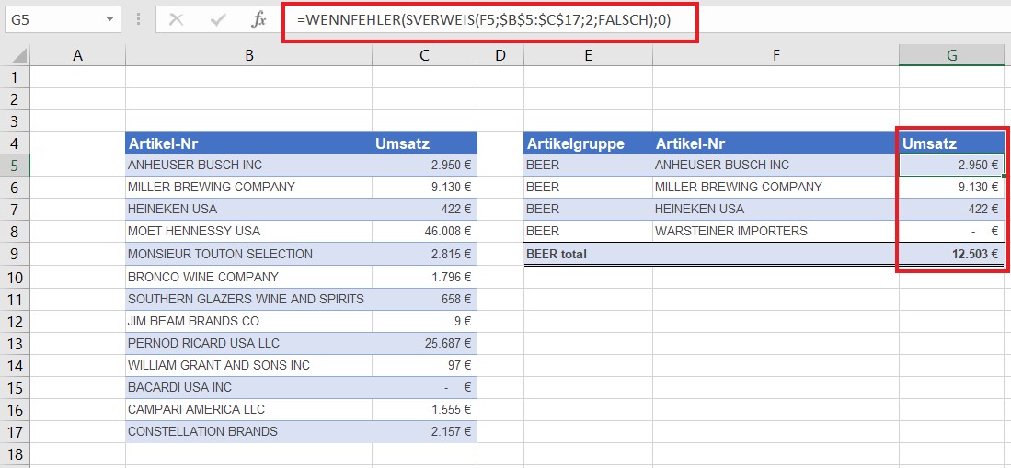This screenshot has width=1011, height=468.
Task: Select cell 'PERNOD RICARD USA LLC'
Action: 249,343
